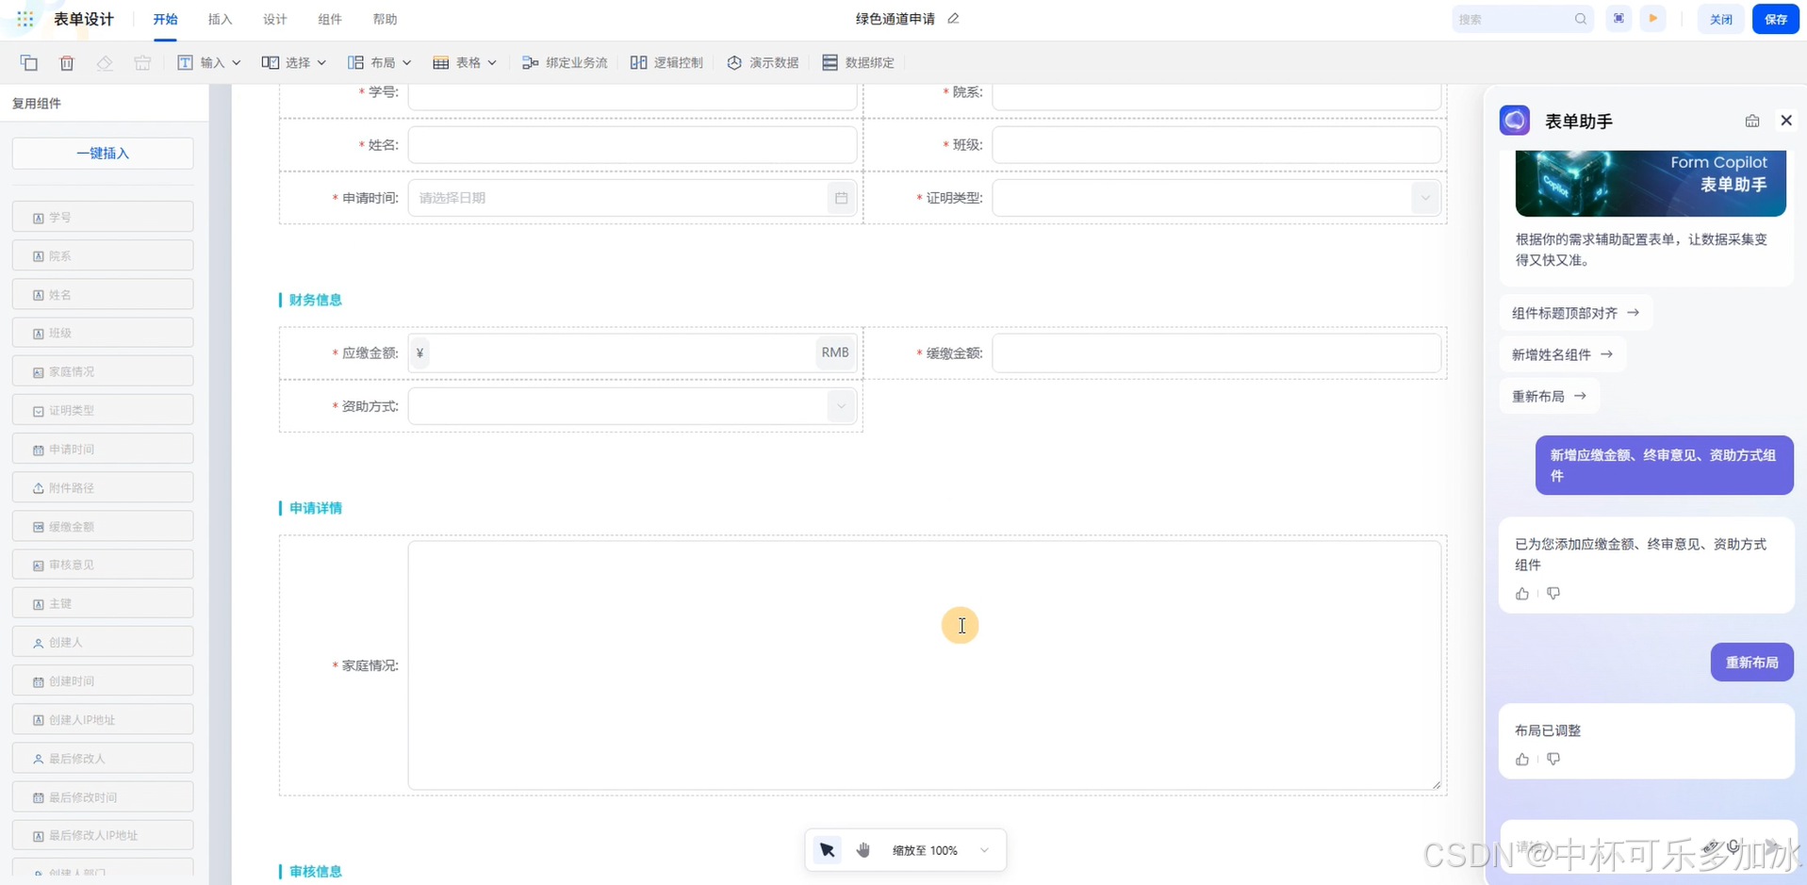Close the 表单助手 panel
Viewport: 1807px width, 885px height.
pyautogui.click(x=1786, y=121)
